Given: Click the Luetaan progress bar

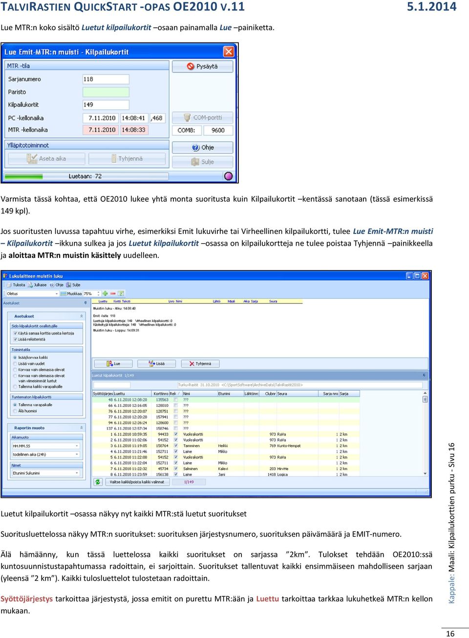Looking at the screenshot, I should pyautogui.click(x=86, y=176).
